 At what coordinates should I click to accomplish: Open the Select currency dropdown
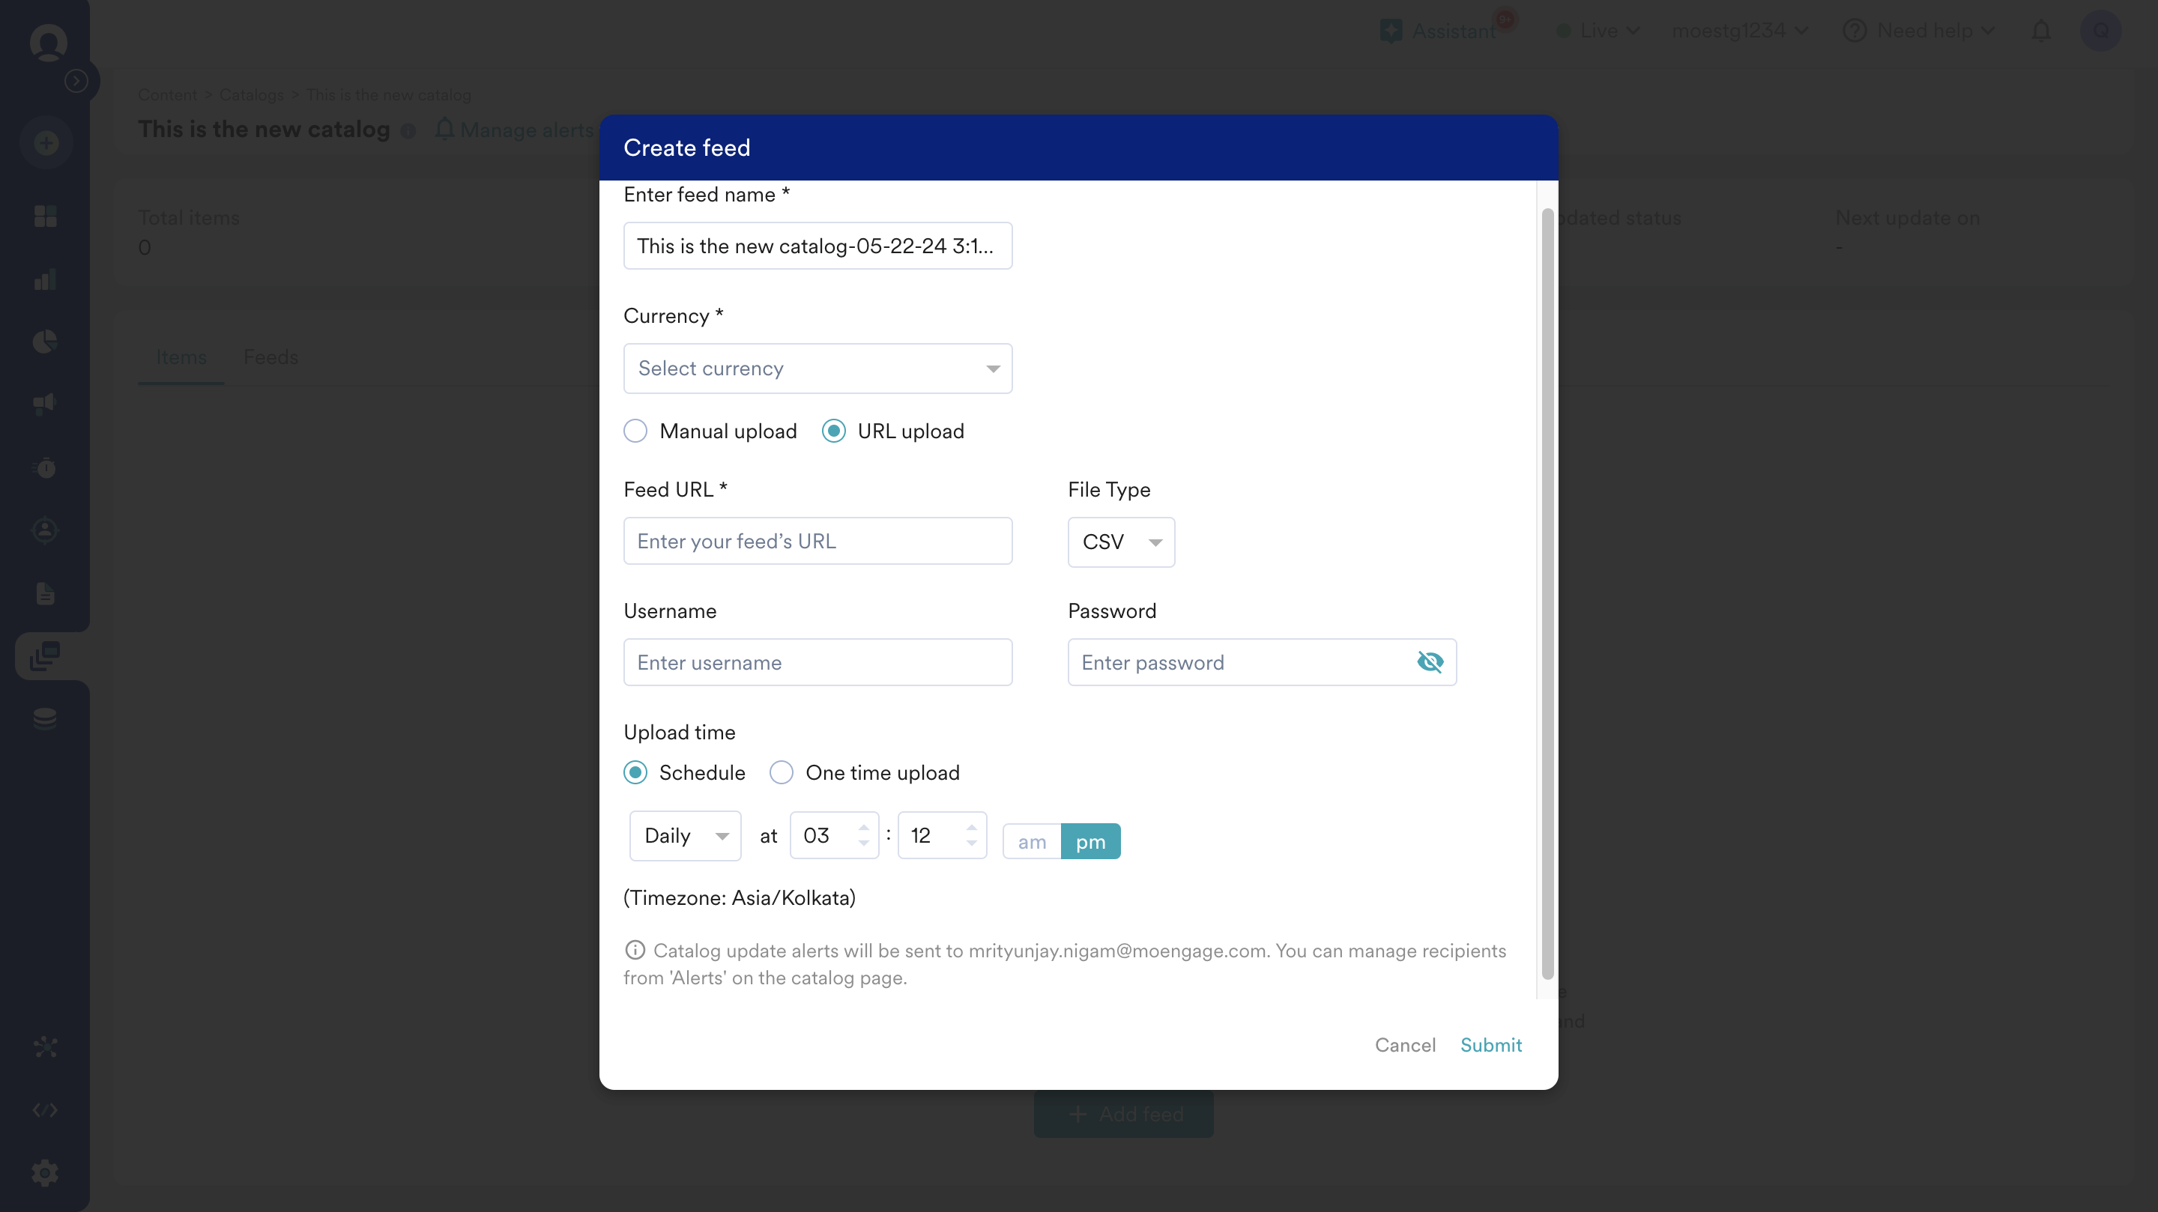pyautogui.click(x=817, y=369)
